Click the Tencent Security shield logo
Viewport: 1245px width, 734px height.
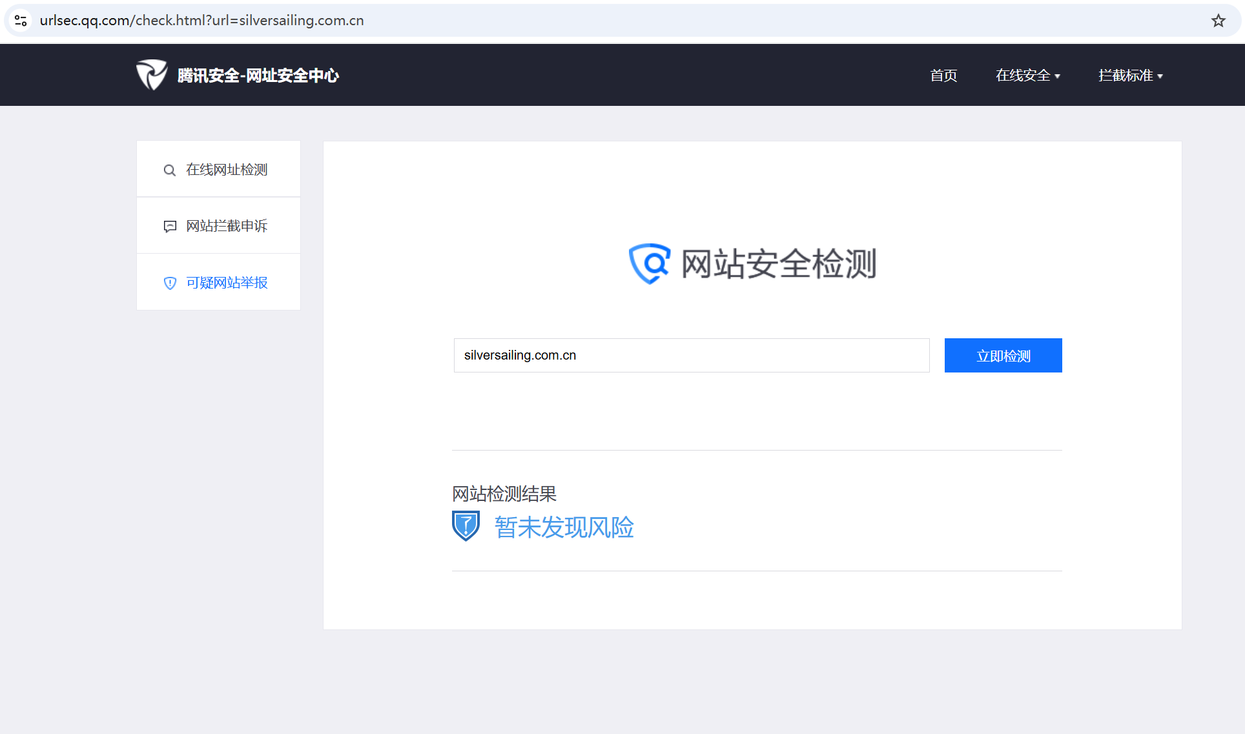151,75
